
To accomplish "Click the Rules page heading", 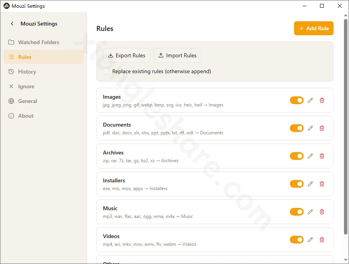I will [x=105, y=29].
